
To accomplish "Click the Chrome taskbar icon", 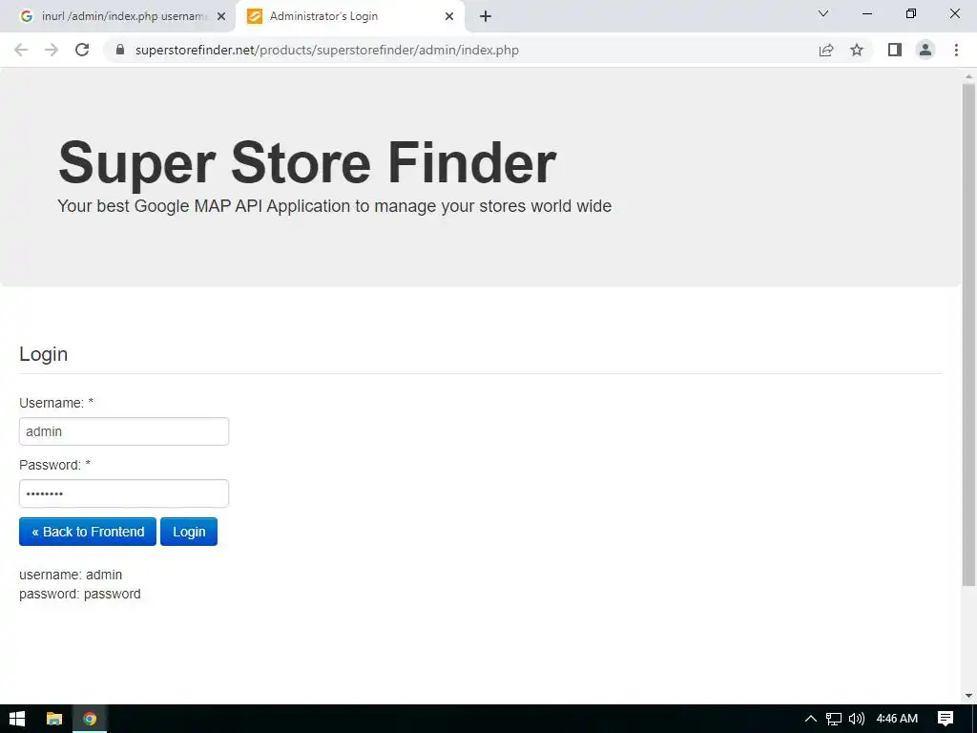I will [90, 719].
